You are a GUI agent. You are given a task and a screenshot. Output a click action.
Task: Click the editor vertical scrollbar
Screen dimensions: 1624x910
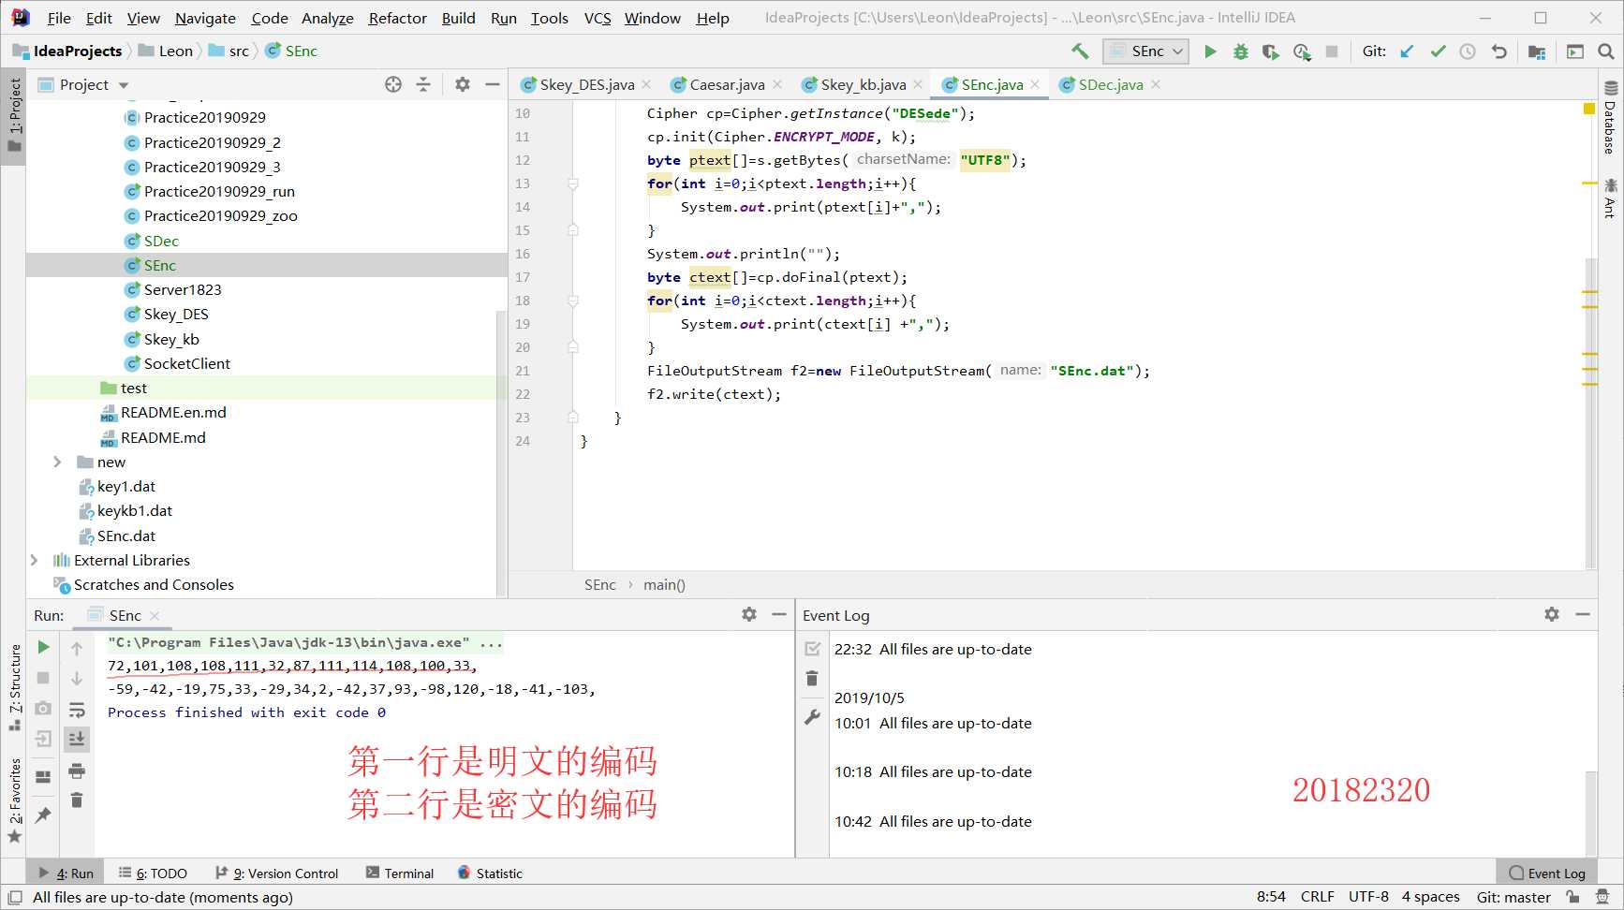[x=1589, y=412]
